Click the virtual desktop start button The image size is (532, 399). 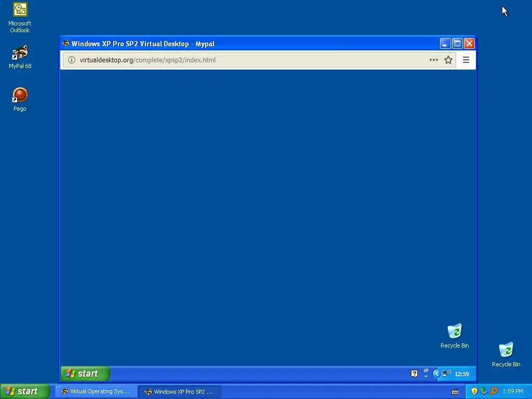pos(85,374)
